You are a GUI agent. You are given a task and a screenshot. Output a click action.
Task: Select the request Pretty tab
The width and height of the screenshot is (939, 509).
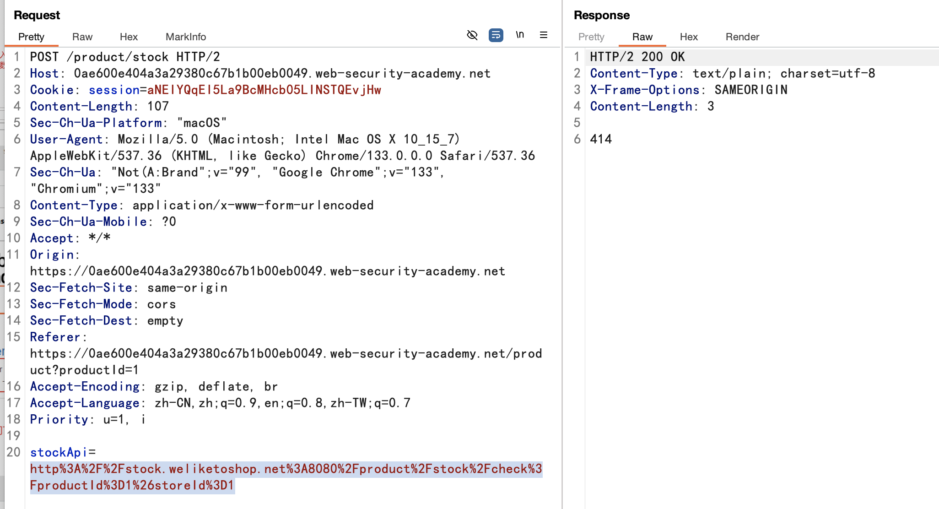point(31,37)
